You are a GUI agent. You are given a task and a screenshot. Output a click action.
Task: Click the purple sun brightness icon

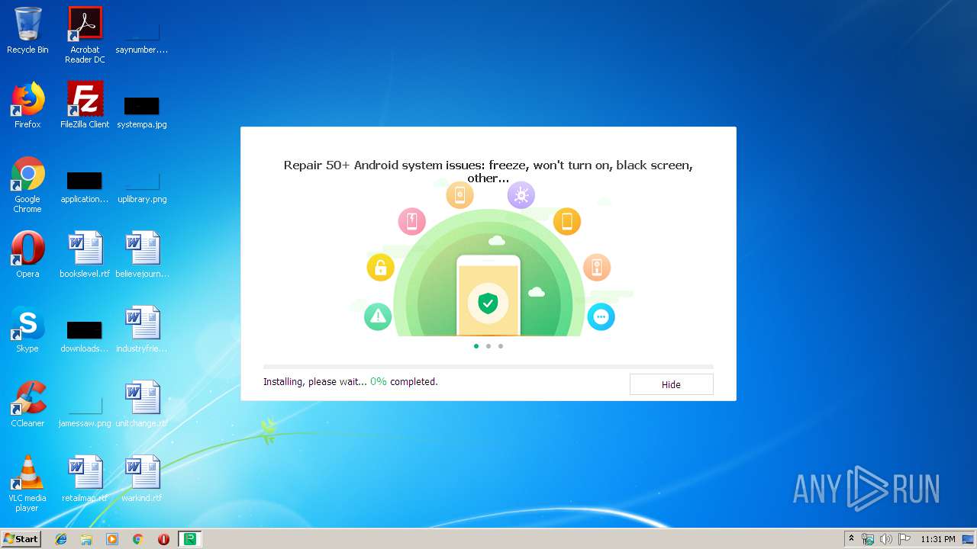(521, 196)
